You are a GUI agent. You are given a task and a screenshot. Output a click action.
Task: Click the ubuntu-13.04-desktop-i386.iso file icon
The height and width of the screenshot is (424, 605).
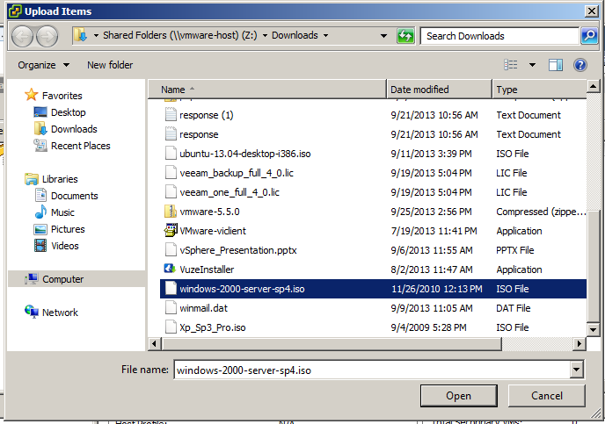pos(171,154)
